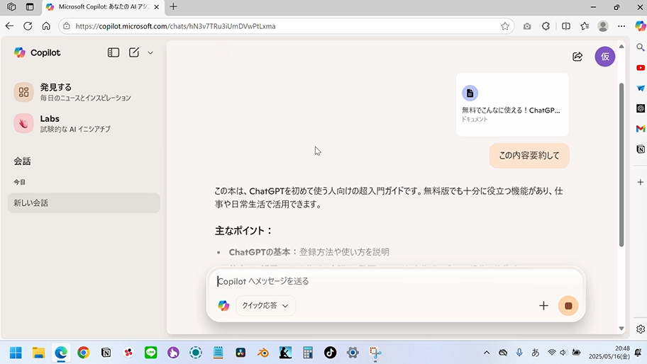This screenshot has height=364, width=647.
Task: Open the Labs experimental AI section
Action: [71, 123]
